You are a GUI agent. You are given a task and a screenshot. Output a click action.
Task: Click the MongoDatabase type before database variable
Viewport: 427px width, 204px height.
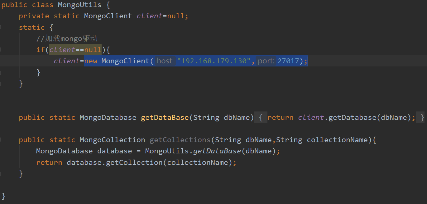pos(64,151)
